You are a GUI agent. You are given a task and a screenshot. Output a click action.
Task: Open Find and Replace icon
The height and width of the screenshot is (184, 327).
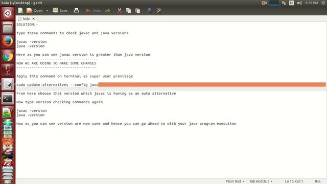click(159, 10)
